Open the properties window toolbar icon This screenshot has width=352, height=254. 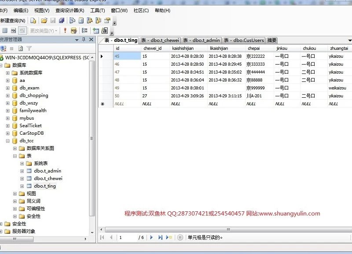(x=107, y=21)
